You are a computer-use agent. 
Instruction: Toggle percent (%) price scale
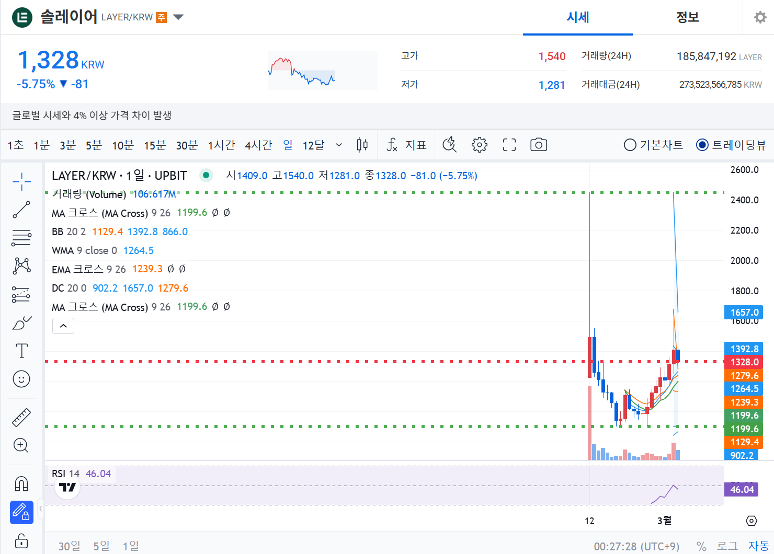pos(701,546)
